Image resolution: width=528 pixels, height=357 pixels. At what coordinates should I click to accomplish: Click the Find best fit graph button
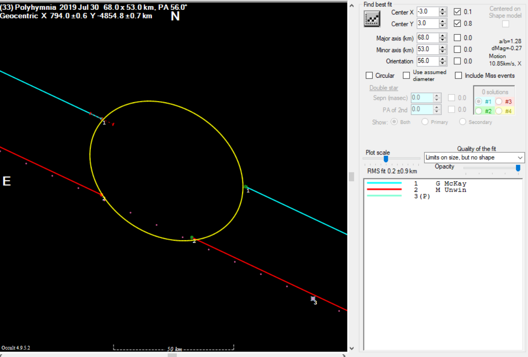[x=372, y=18]
